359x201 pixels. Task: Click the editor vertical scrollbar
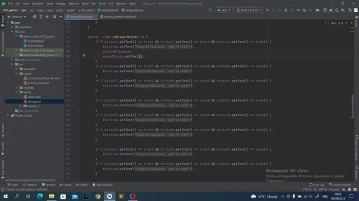click(353, 106)
